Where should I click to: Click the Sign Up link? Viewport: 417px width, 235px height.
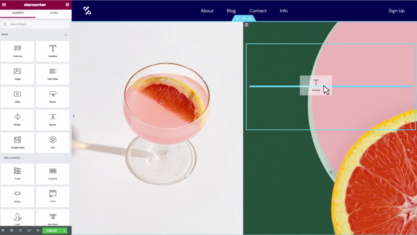point(396,11)
